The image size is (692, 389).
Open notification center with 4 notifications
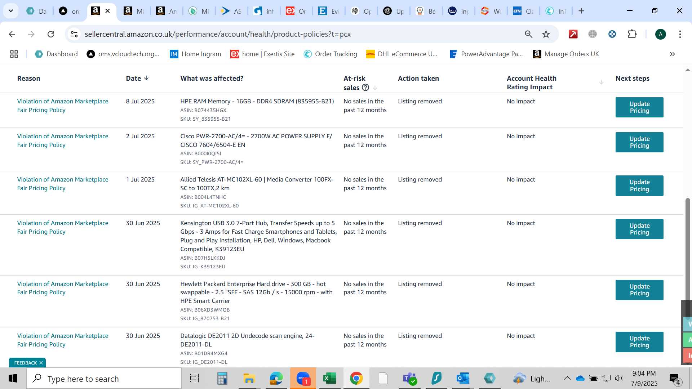[675, 379]
